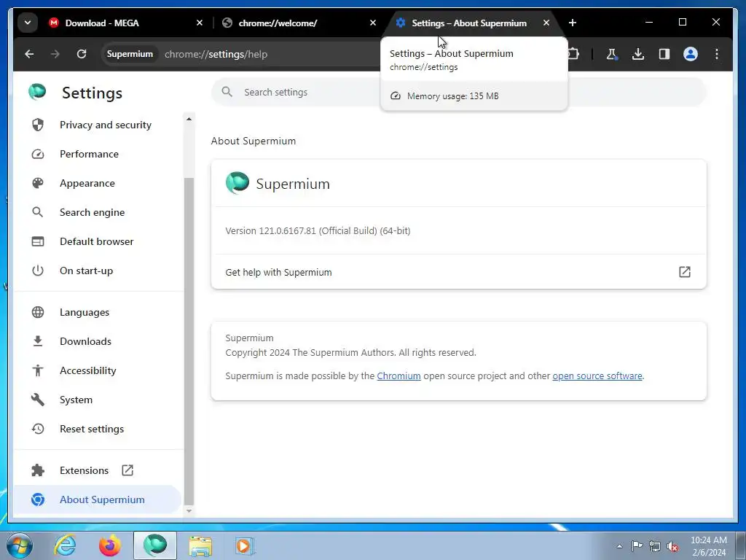Open Accessibility settings
746x560 pixels.
point(98,370)
